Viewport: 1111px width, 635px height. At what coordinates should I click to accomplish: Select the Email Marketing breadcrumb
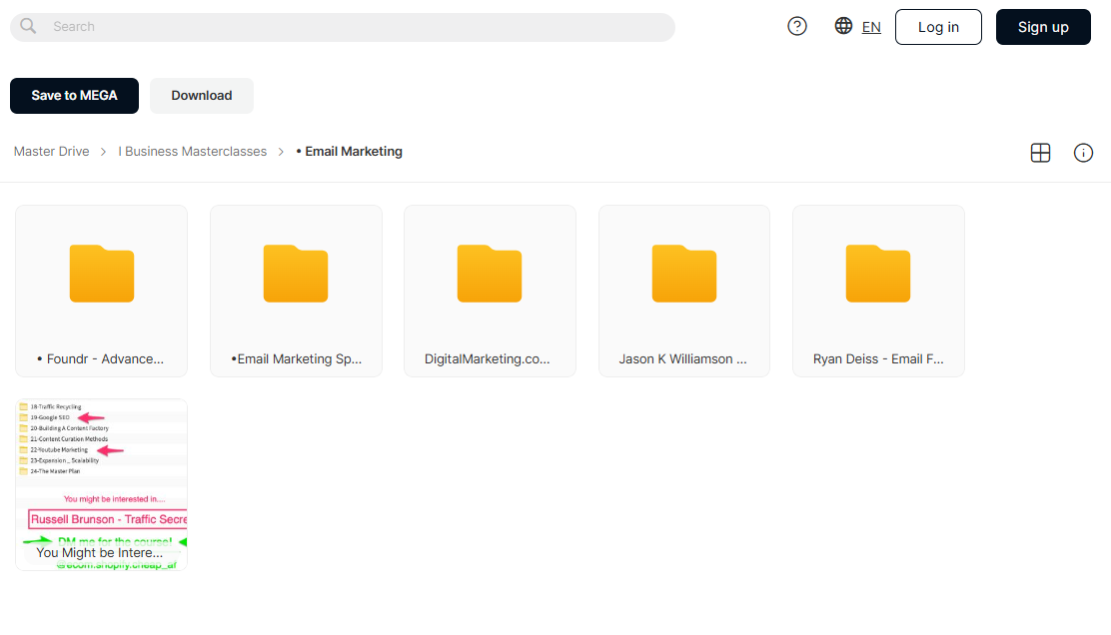[x=350, y=152]
